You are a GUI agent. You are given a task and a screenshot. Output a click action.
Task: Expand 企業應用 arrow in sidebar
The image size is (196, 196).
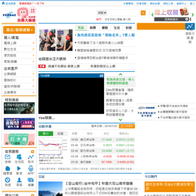33,93
